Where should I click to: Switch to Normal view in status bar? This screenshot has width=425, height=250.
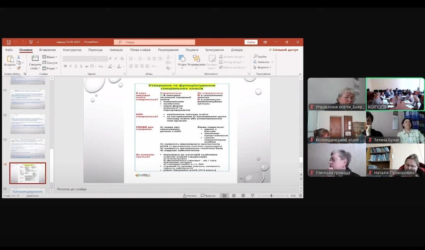224,195
